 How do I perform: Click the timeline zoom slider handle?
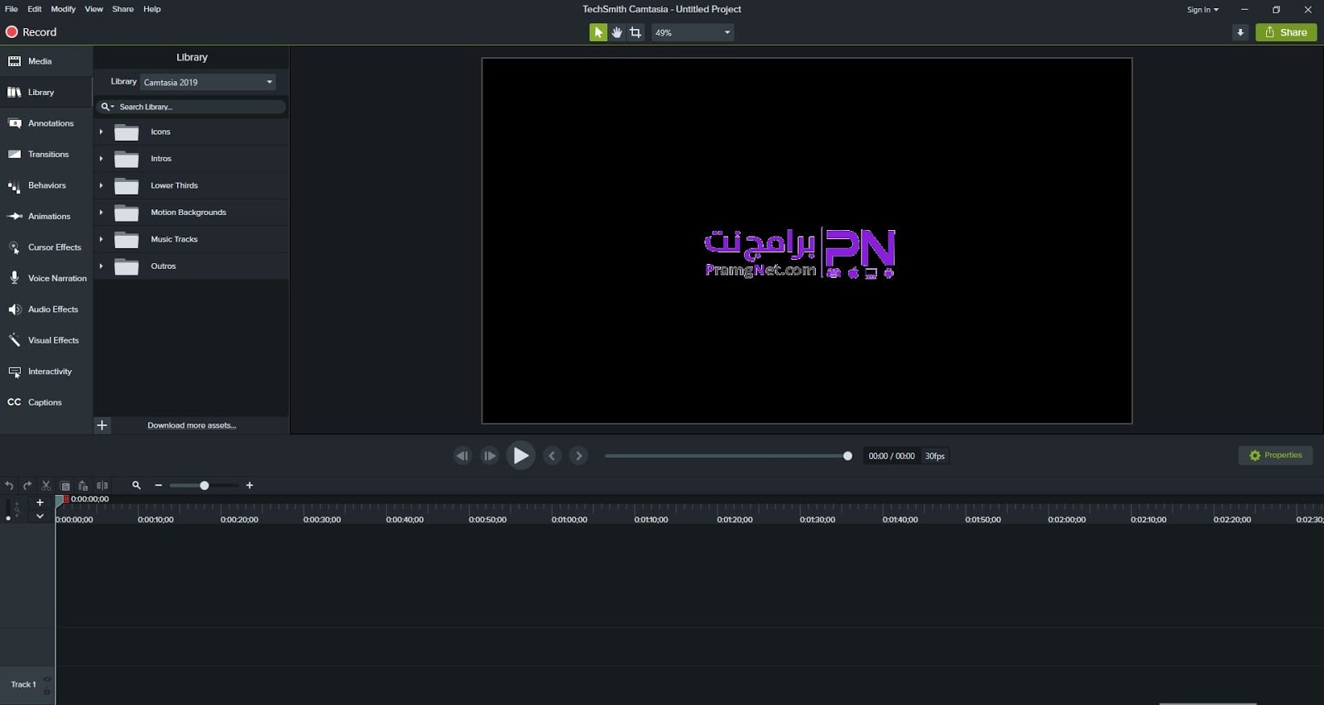tap(204, 486)
